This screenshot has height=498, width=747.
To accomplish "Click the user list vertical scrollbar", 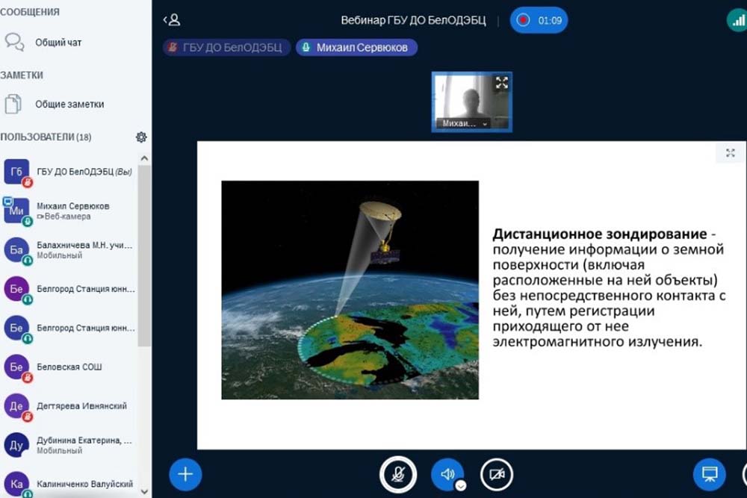I will tap(145, 254).
